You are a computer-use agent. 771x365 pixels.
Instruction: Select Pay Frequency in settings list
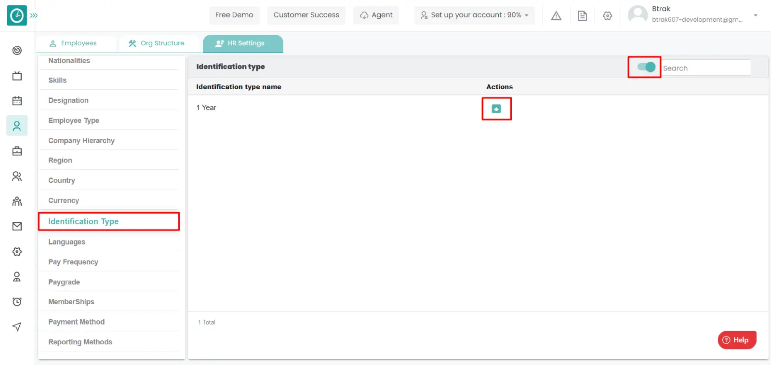coord(73,262)
